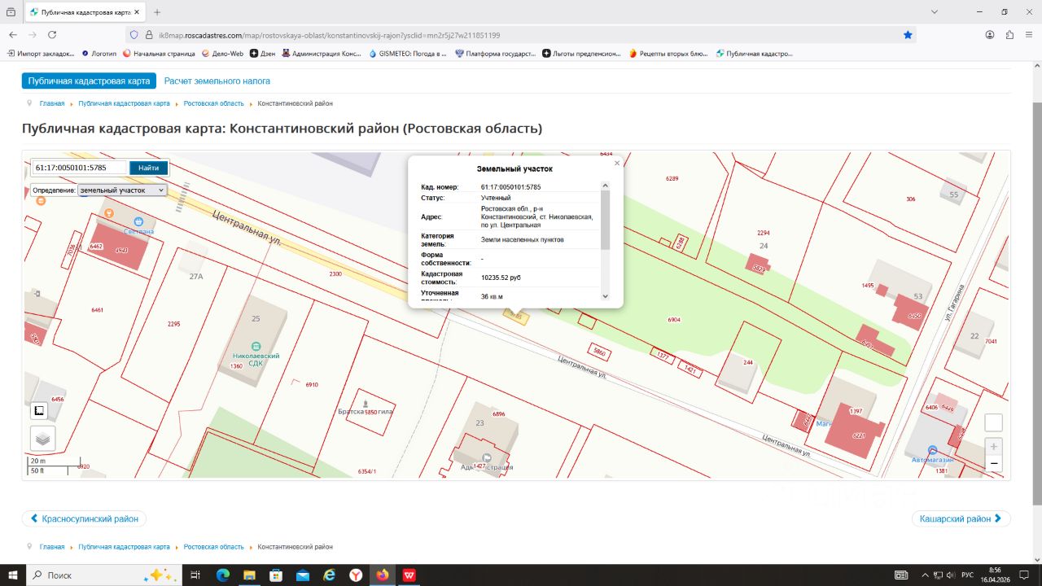Image resolution: width=1042 pixels, height=586 pixels.
Task: Bookmark star icon in address bar
Action: (908, 35)
